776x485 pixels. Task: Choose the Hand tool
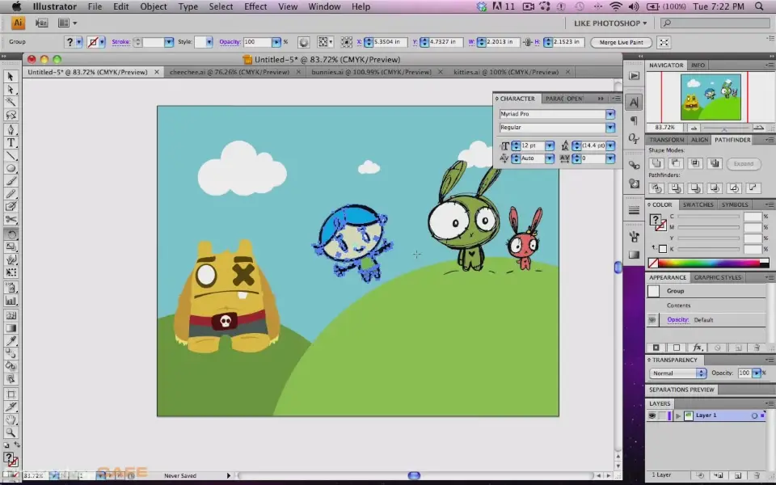point(11,420)
